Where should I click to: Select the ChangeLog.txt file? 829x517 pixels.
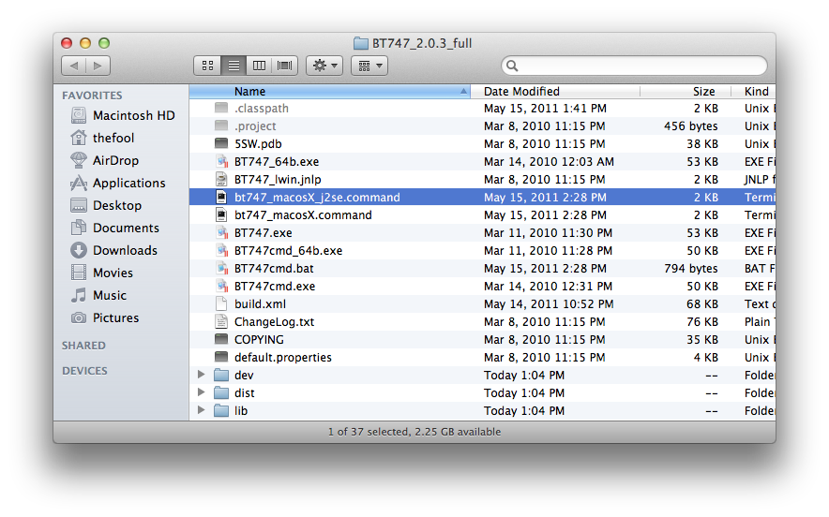coord(274,321)
